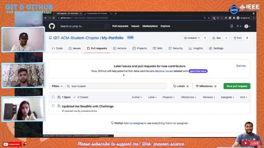The width and height of the screenshot is (264, 148).
Task: Expand the Filters dropdown
Action: [x=57, y=86]
